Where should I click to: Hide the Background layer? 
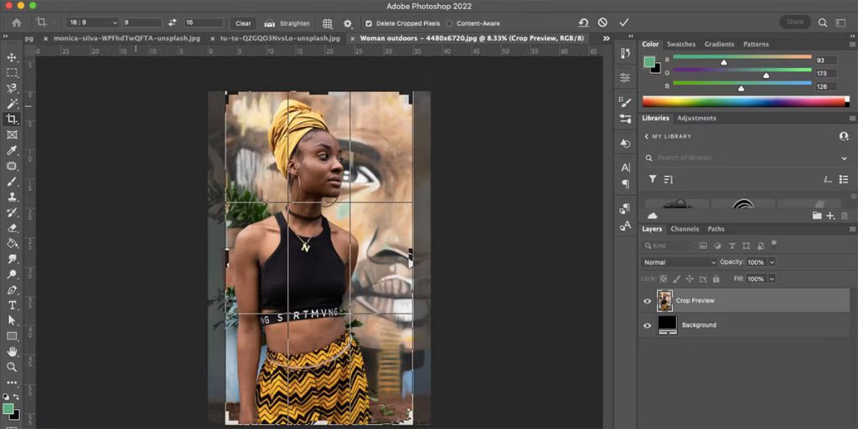pyautogui.click(x=647, y=325)
